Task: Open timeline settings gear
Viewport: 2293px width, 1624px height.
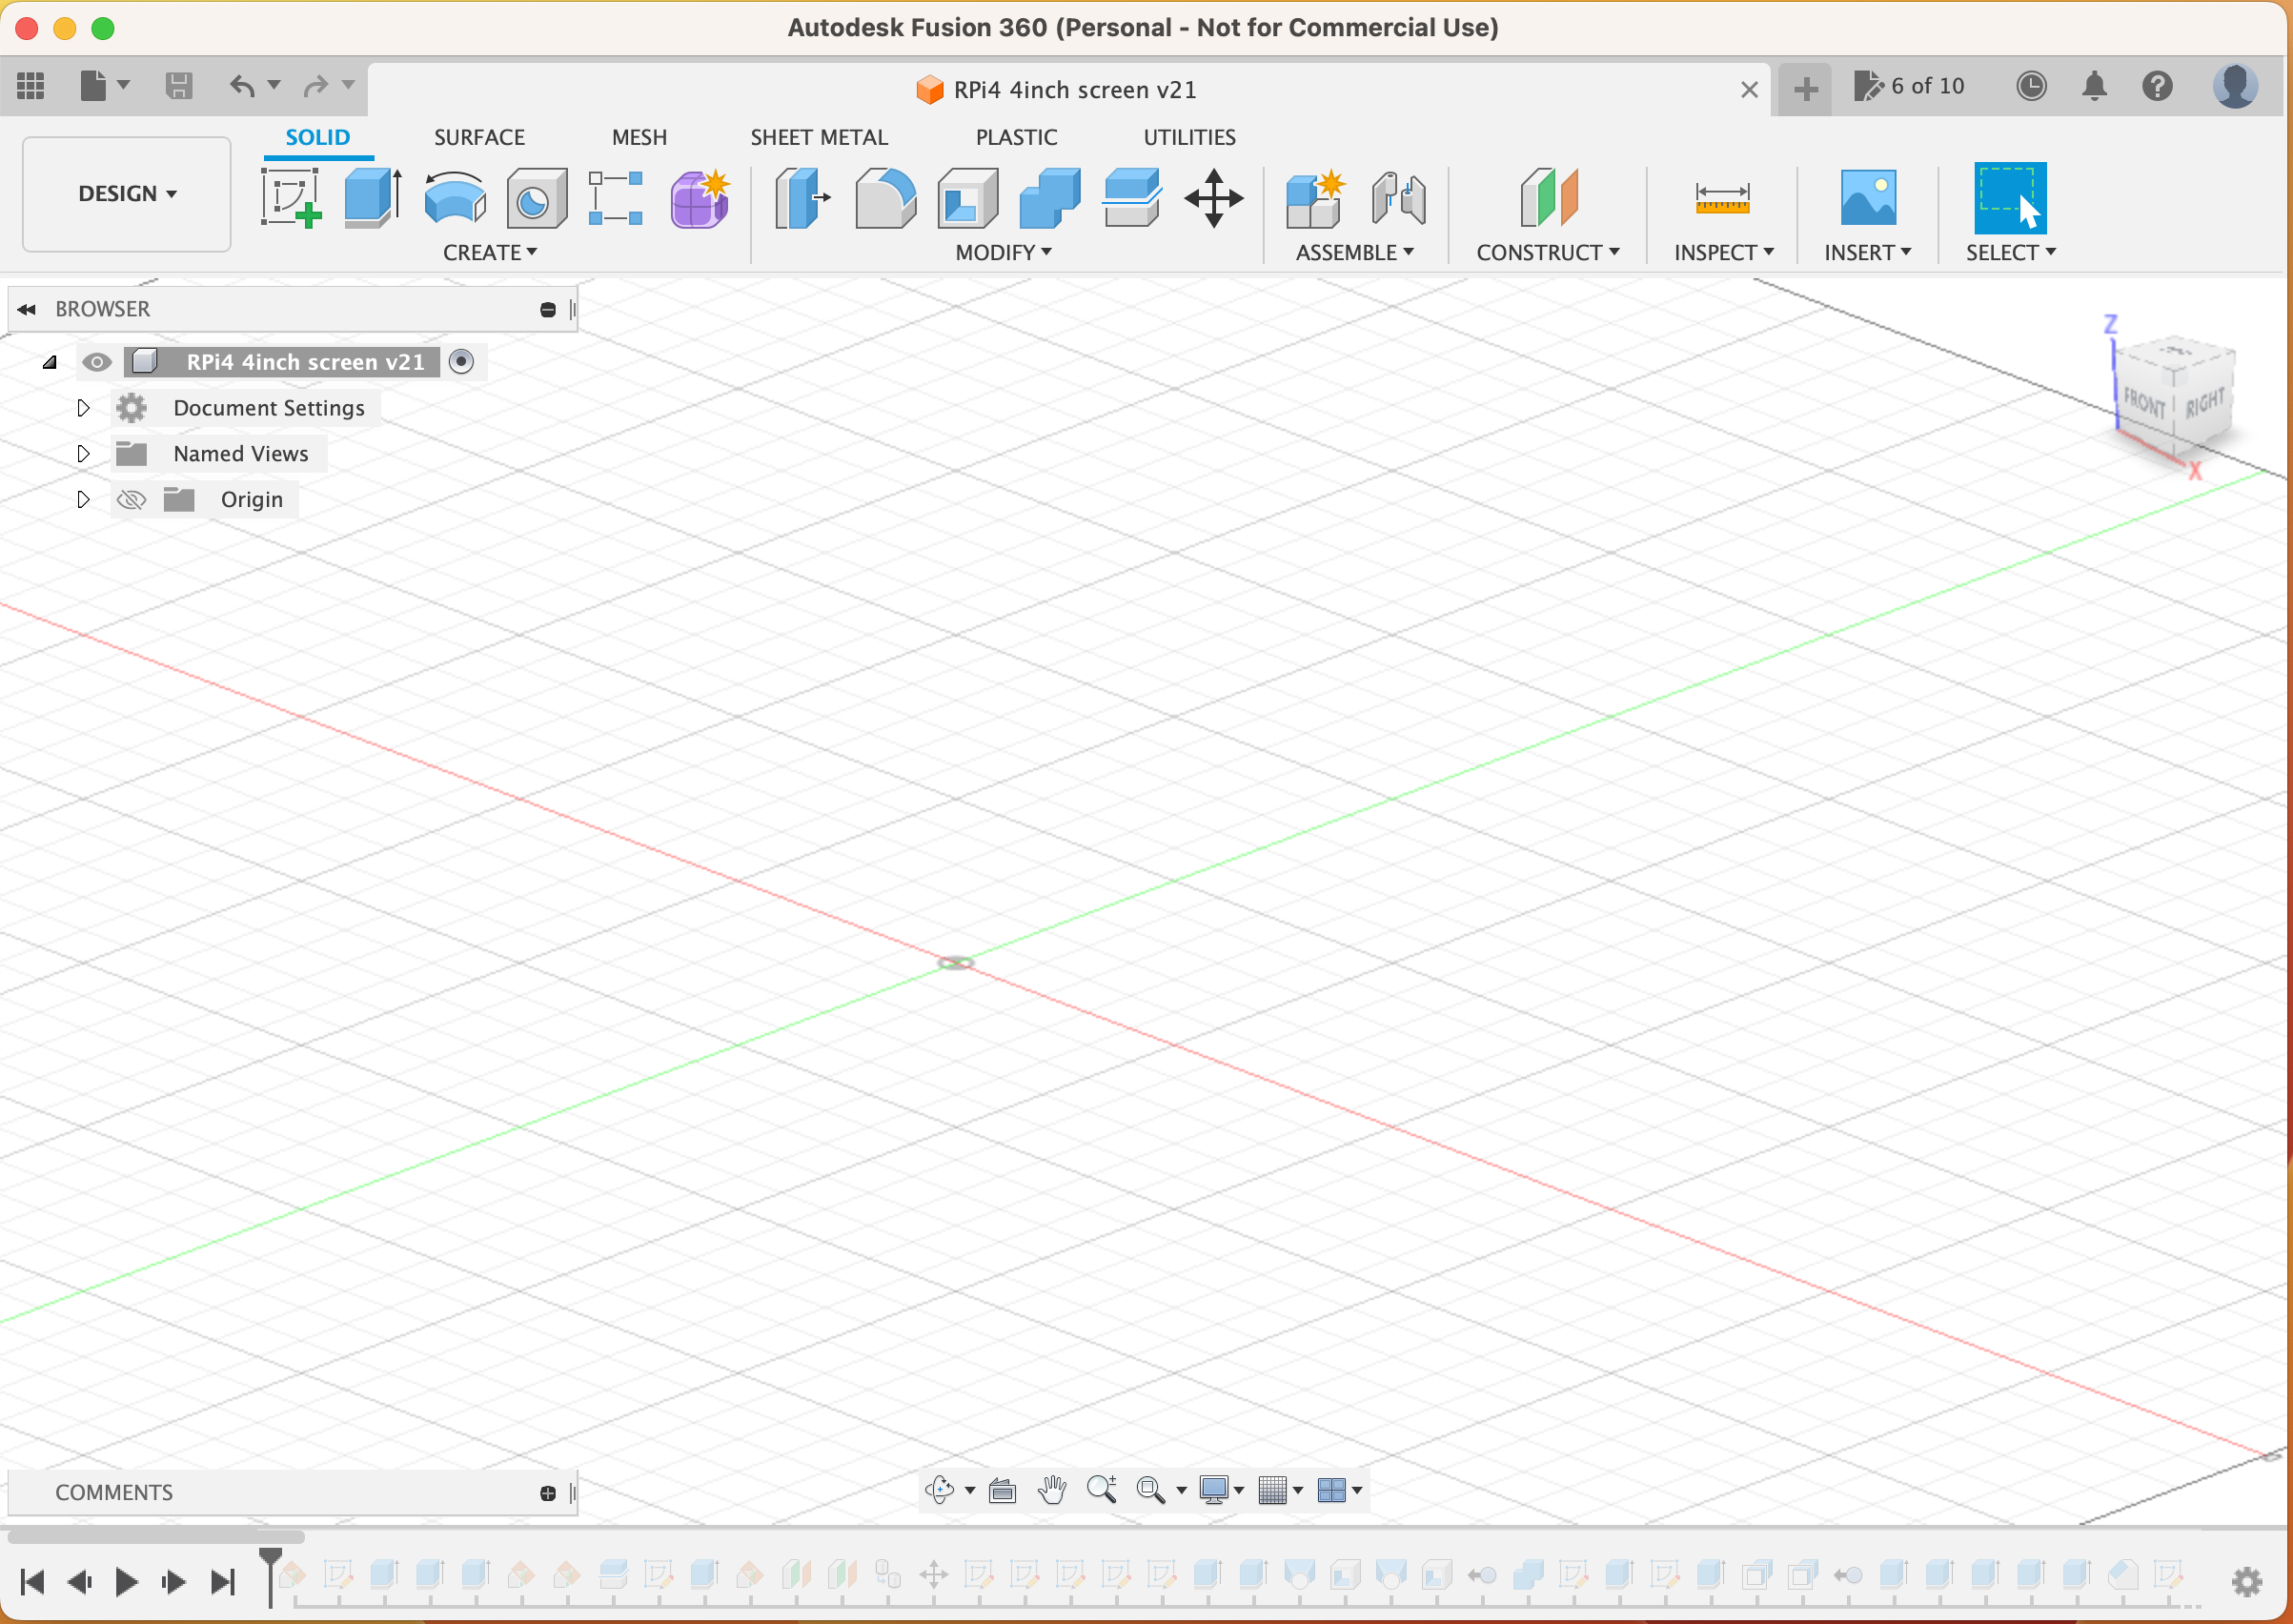Action: point(2247,1581)
